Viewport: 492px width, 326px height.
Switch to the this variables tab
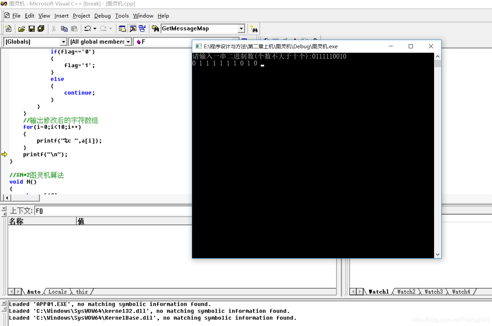tap(82, 292)
